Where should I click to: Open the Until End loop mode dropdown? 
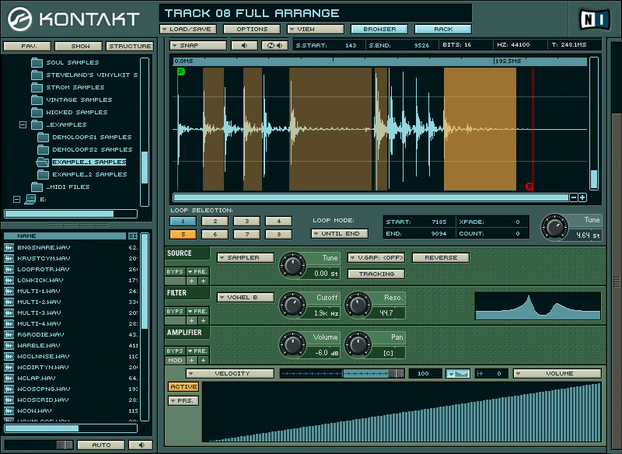[x=340, y=233]
